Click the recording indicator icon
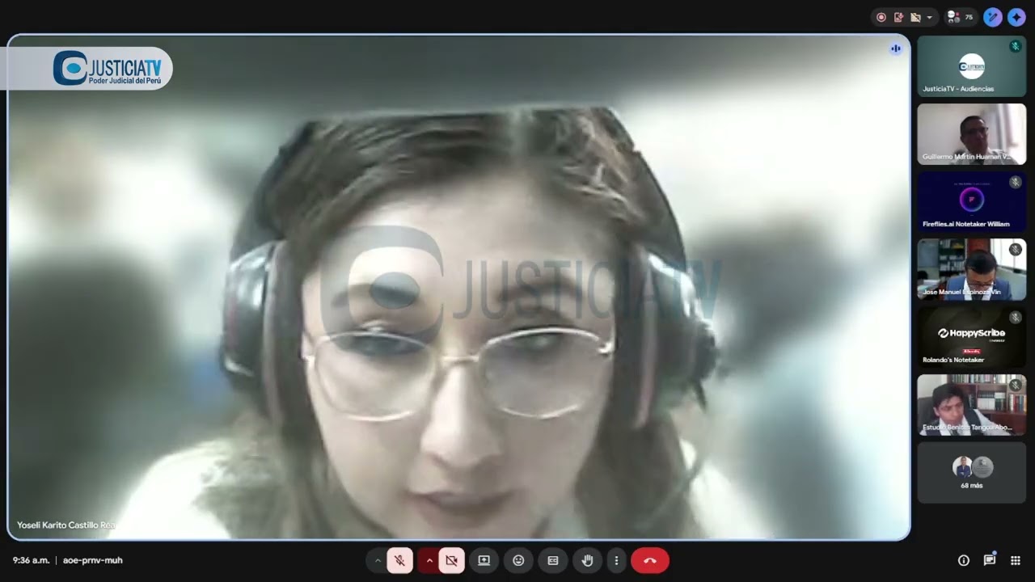Image resolution: width=1035 pixels, height=582 pixels. pos(881,17)
